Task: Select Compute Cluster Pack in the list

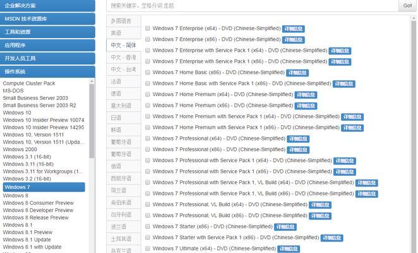Action: tap(29, 83)
